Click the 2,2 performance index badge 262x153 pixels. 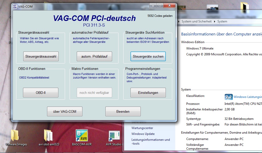[x=228, y=97]
